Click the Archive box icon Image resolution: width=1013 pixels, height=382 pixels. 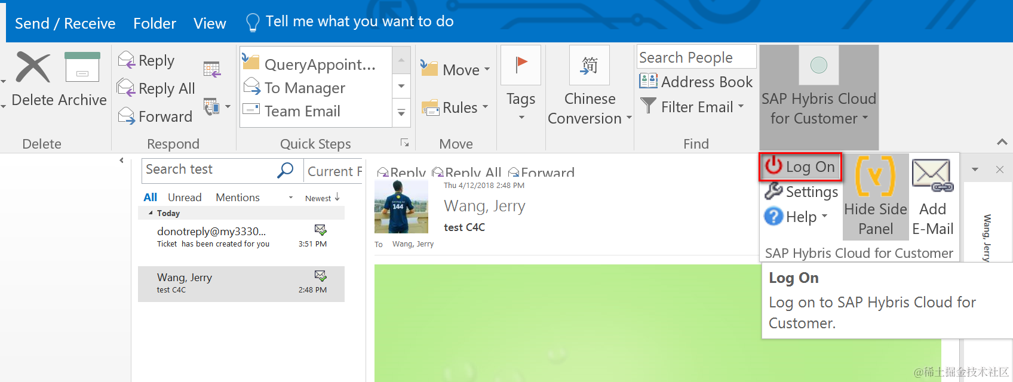82,67
